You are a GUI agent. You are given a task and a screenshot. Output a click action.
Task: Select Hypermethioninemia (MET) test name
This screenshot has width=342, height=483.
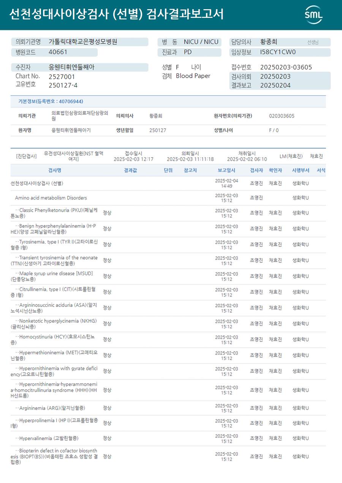54,355
